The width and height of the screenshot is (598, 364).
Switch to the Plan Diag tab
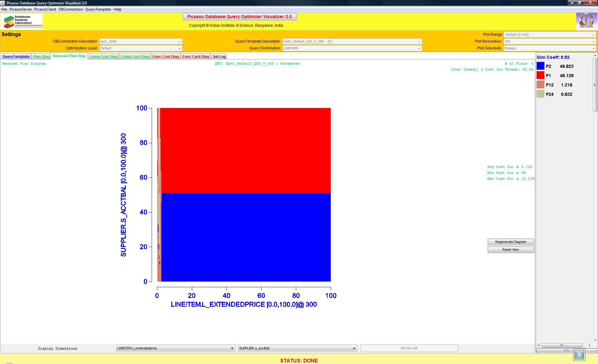[41, 57]
